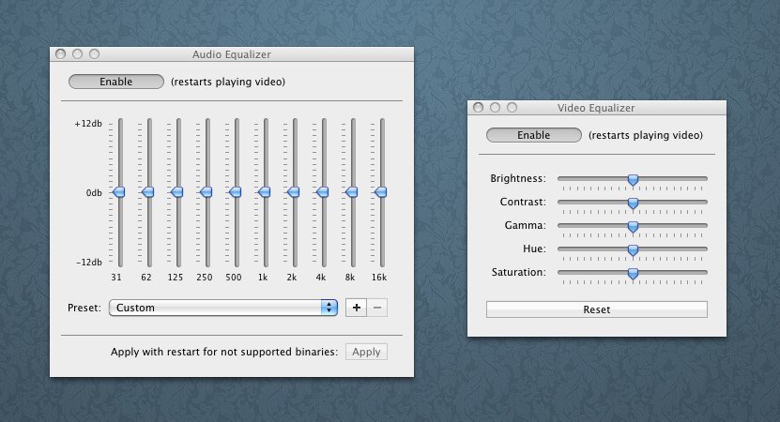Click the 31 Hz band slider handle

pyautogui.click(x=118, y=192)
